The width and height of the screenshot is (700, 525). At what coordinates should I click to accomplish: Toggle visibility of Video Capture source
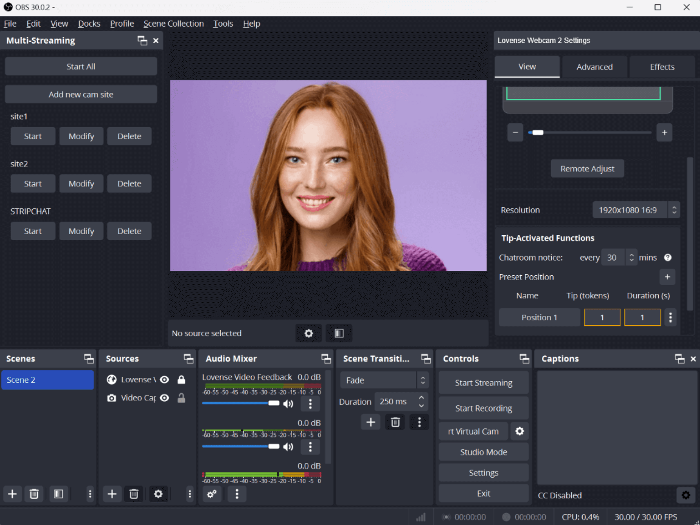165,398
